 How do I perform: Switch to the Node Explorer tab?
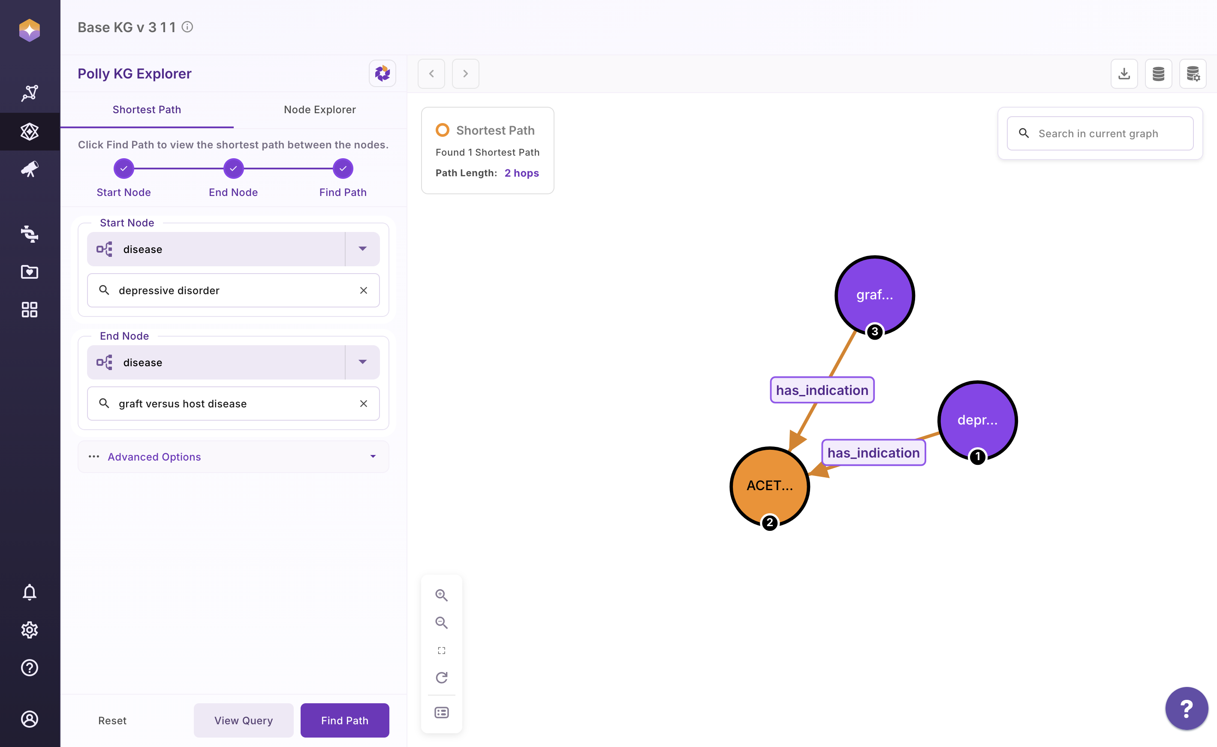coord(319,110)
